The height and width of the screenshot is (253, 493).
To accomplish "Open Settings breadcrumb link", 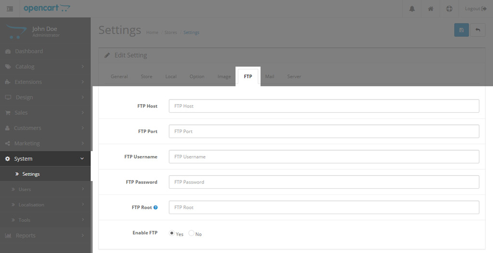I will coord(191,33).
